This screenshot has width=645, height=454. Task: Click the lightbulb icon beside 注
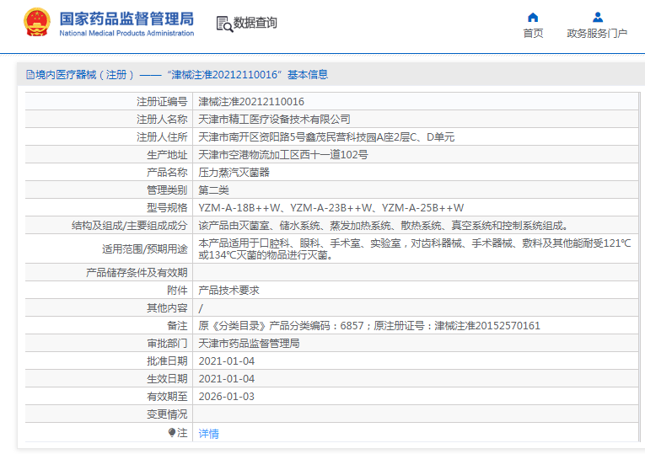(172, 432)
